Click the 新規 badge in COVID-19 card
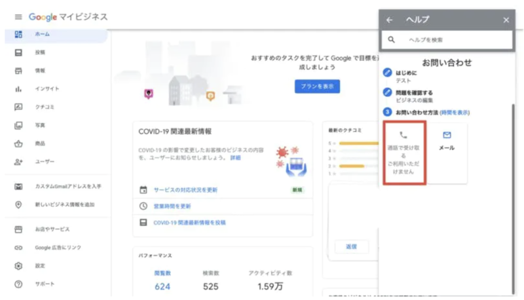The image size is (524, 300). 297,190
